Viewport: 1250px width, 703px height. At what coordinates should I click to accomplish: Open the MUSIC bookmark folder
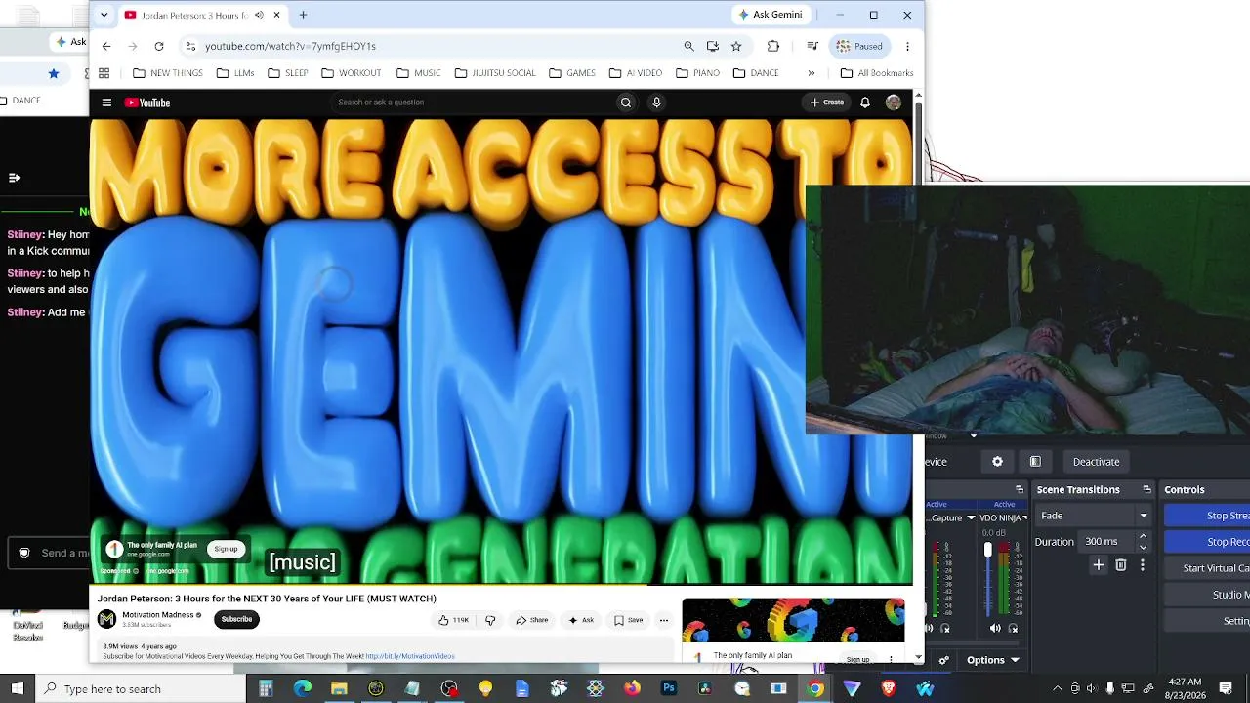[419, 73]
